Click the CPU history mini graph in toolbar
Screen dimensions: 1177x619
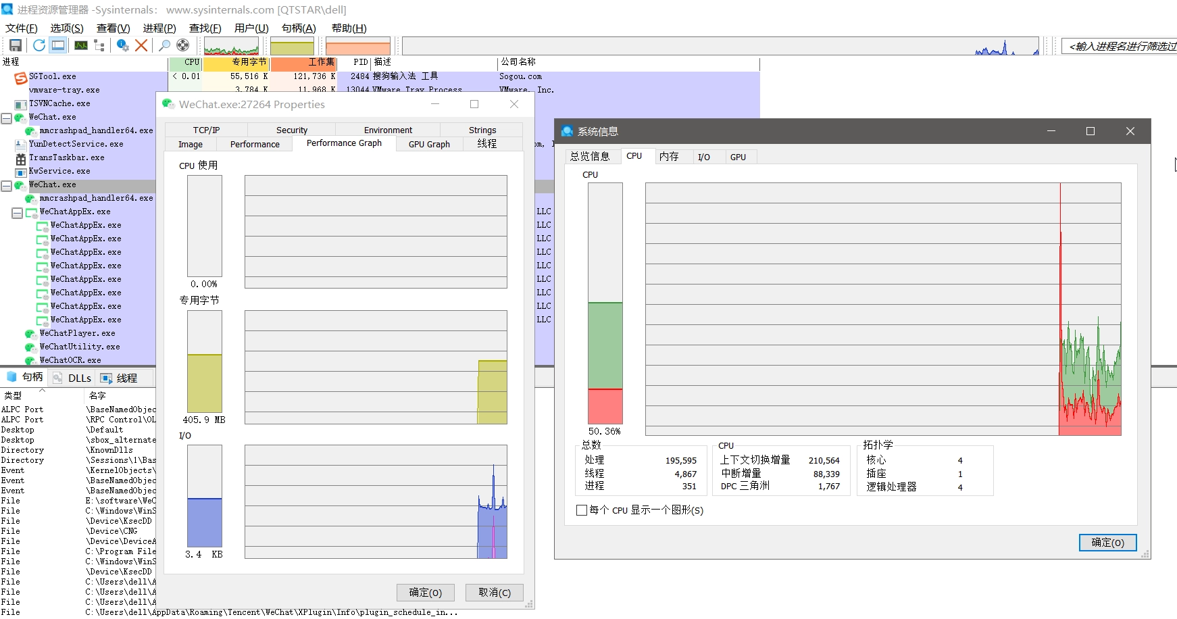click(x=231, y=46)
